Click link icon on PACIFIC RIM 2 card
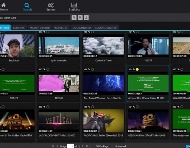The image size is (190, 148). point(89,107)
